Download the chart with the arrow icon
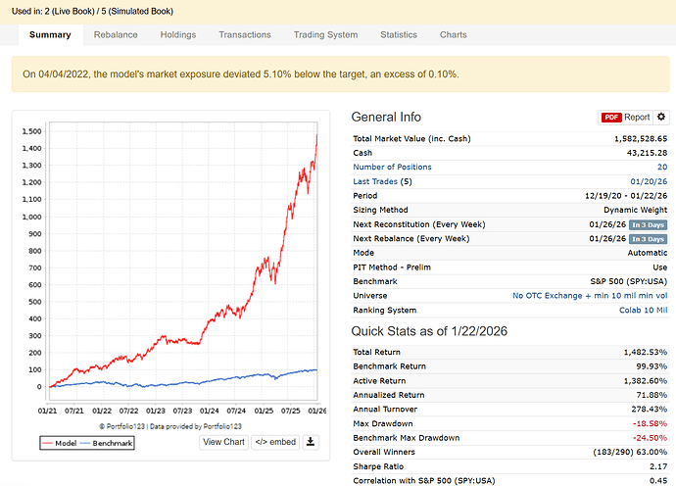Viewport: 676px width, 486px height. click(x=311, y=442)
